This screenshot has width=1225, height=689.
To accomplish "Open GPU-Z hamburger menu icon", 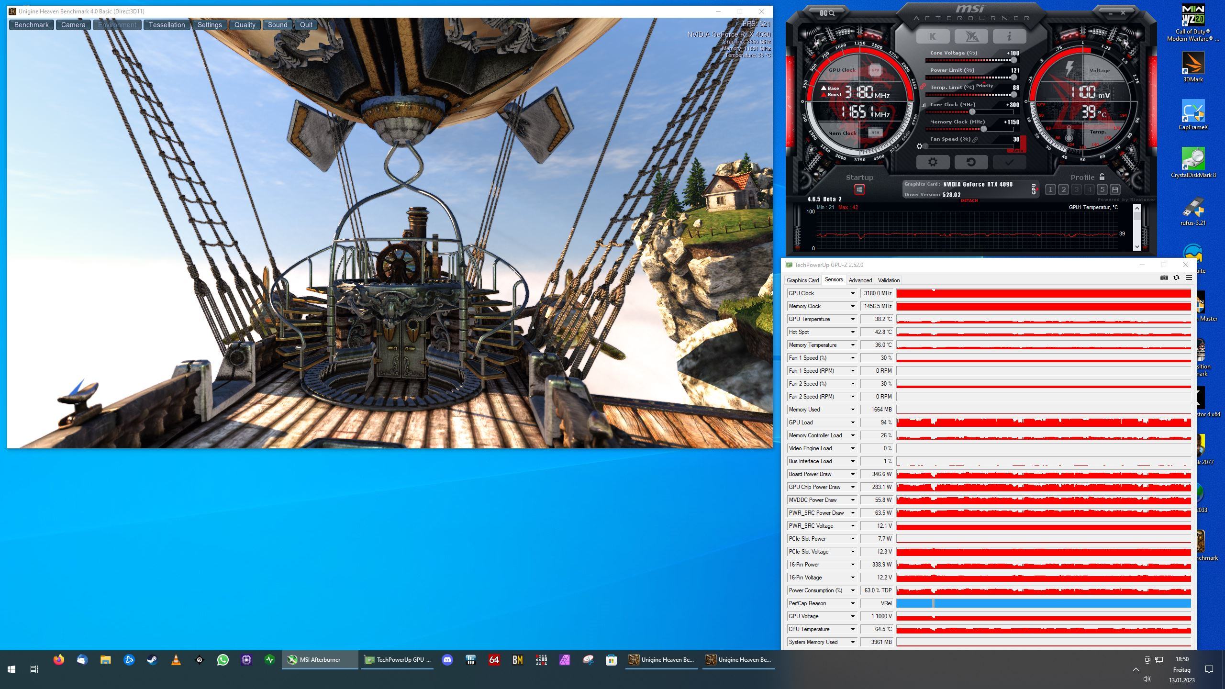I will click(x=1189, y=278).
